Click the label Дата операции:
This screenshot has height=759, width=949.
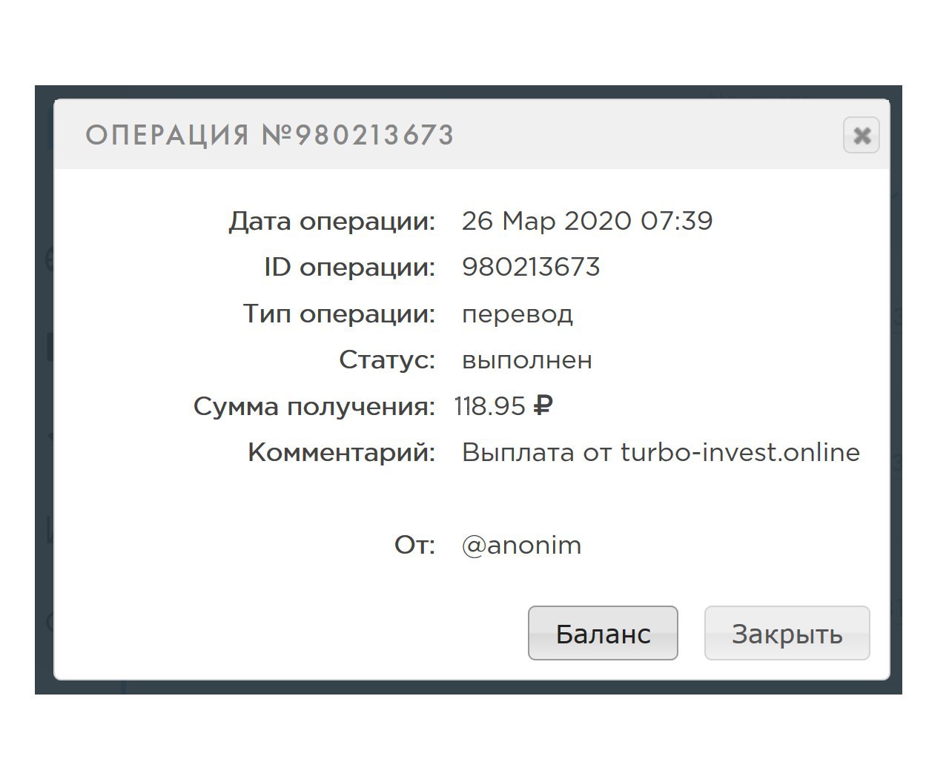click(331, 221)
